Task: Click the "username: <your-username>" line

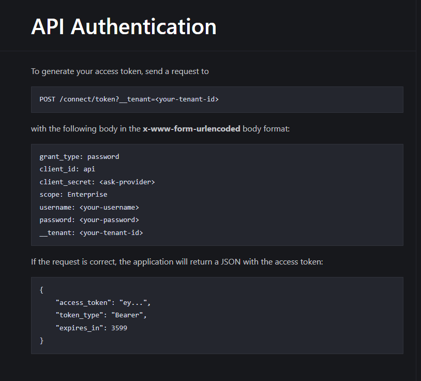Action: click(89, 208)
